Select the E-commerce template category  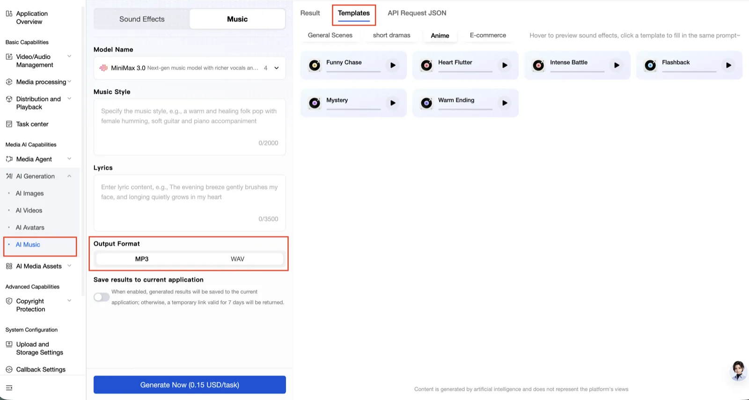click(x=488, y=35)
